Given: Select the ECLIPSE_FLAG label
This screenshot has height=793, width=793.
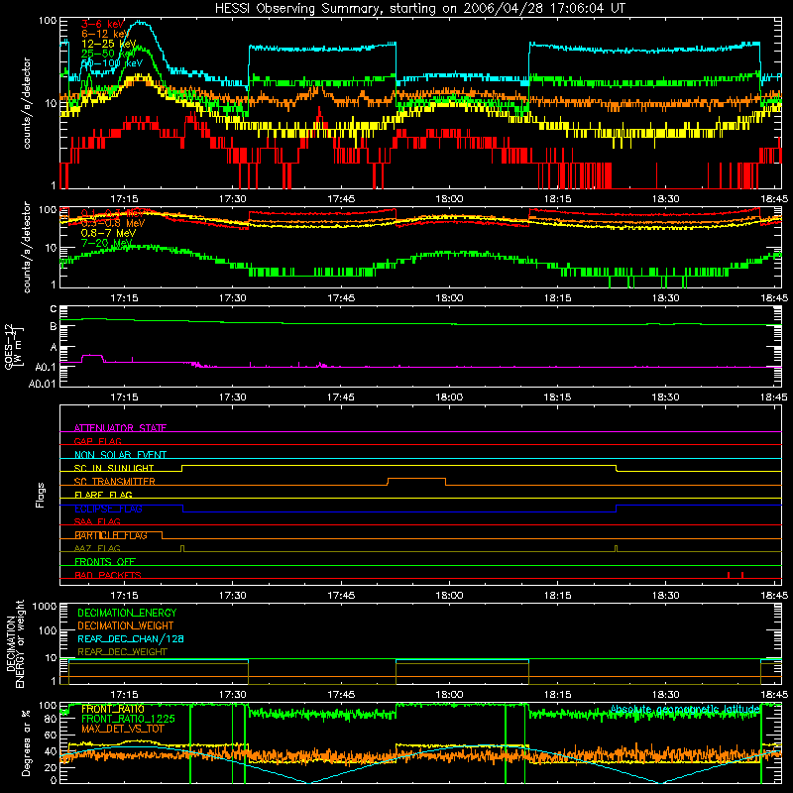Looking at the screenshot, I should pos(108,509).
